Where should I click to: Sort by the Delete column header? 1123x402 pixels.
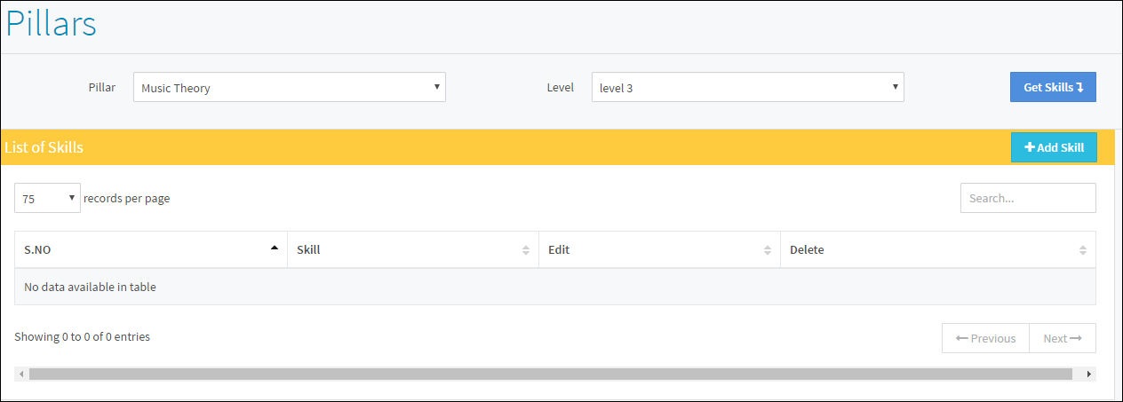coord(938,249)
